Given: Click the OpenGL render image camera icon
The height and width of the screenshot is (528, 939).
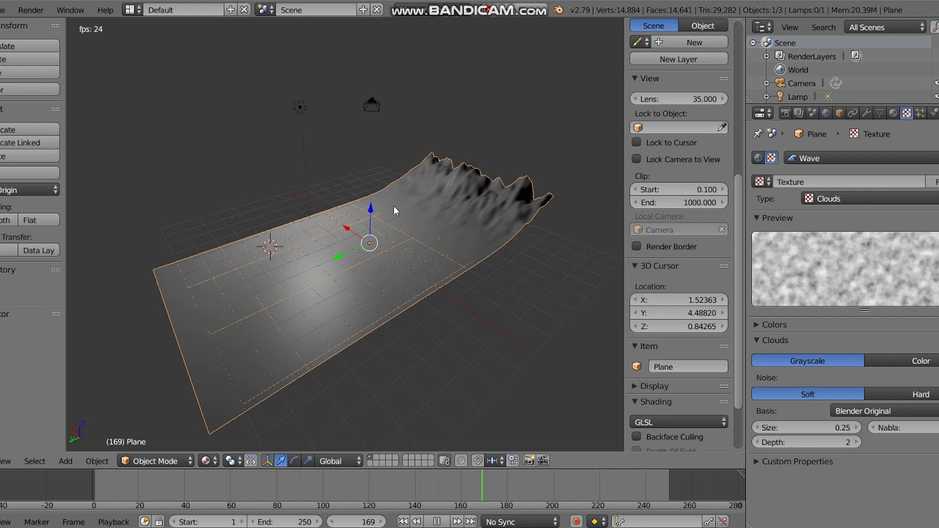Looking at the screenshot, I should pyautogui.click(x=529, y=461).
